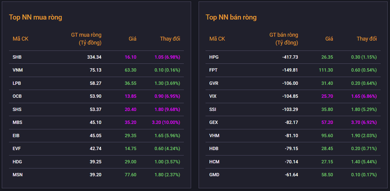This screenshot has width=390, height=191.
Task: Click SHB price 16.10
Action: tap(131, 57)
